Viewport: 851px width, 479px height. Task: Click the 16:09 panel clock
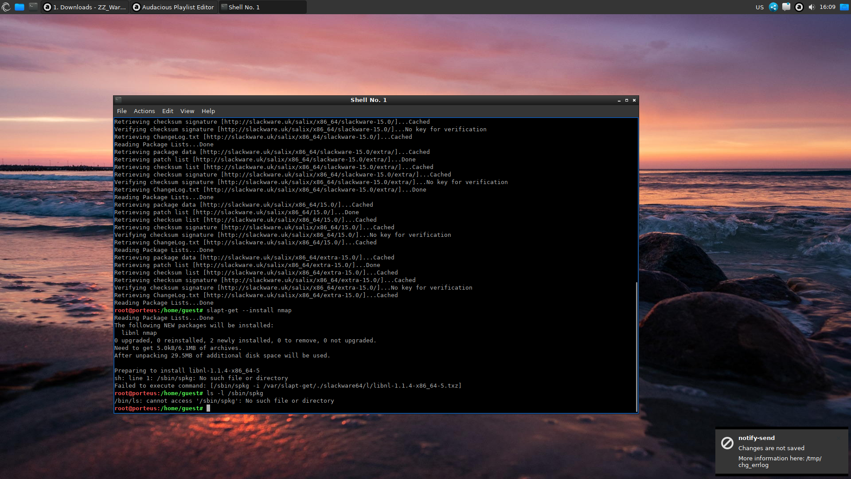coord(828,7)
